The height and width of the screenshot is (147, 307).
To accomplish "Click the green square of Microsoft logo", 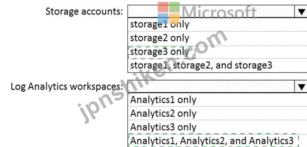I will [x=174, y=7].
